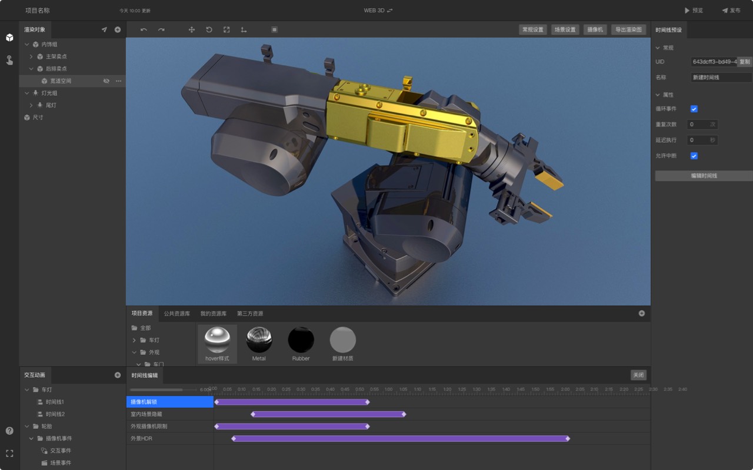Select the rotate tool icon
The image size is (753, 470).
[209, 29]
